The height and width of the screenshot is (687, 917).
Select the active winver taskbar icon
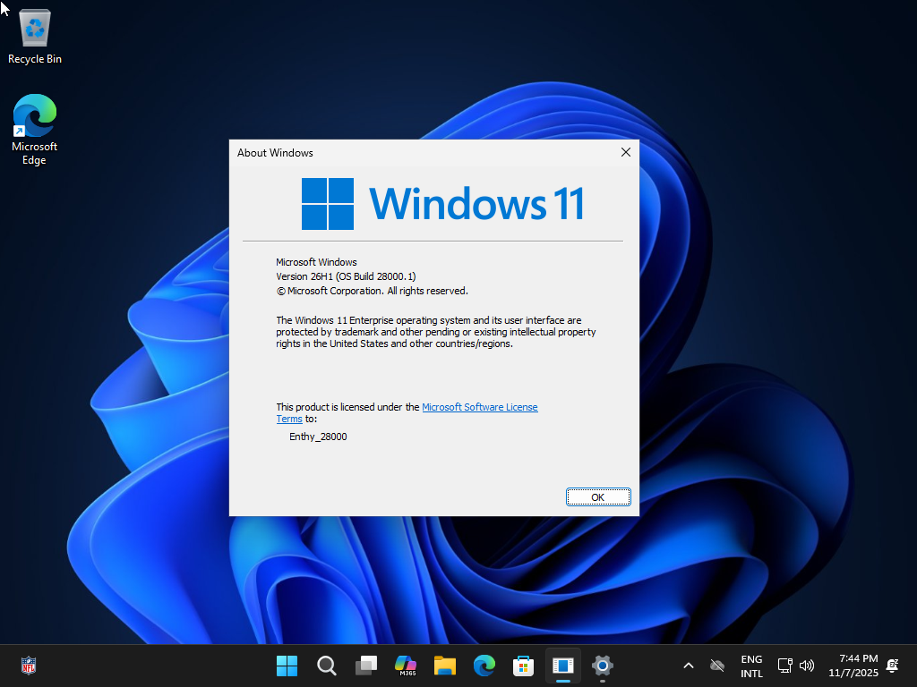coord(563,666)
